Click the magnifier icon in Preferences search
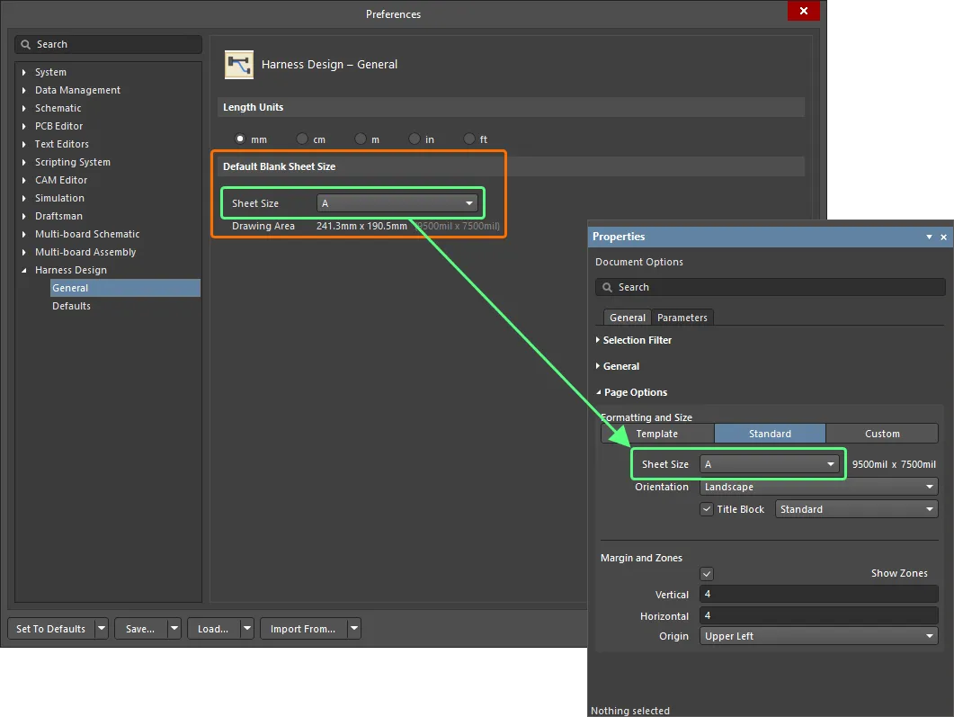954x717 pixels. (x=25, y=44)
